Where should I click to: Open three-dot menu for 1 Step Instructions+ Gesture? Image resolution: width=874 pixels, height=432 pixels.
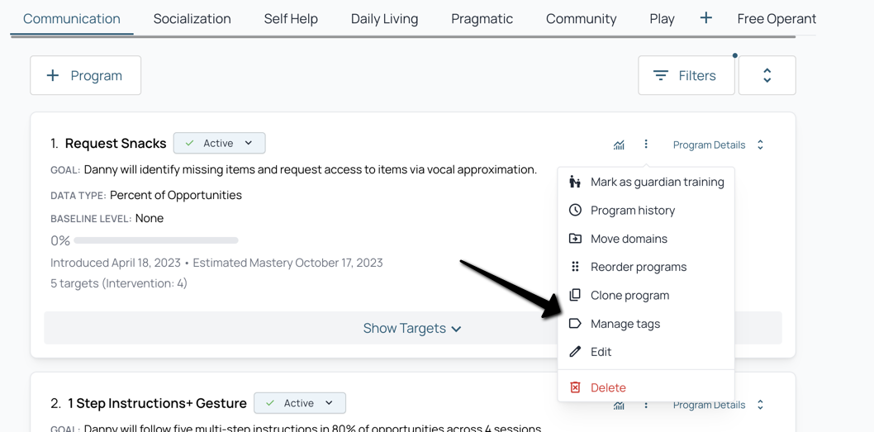(x=646, y=405)
